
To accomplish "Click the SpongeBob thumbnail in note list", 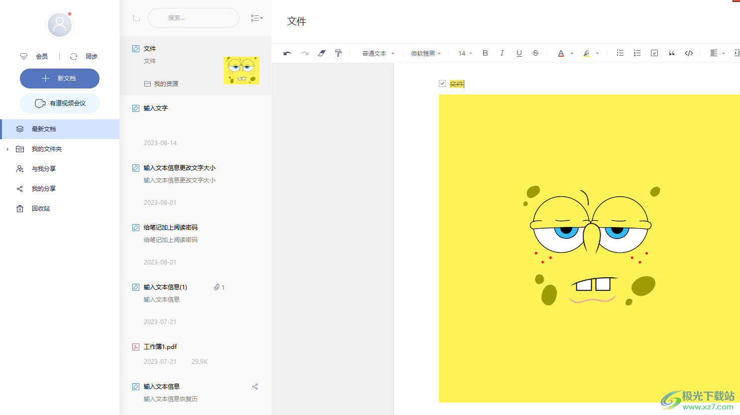I will click(x=241, y=70).
